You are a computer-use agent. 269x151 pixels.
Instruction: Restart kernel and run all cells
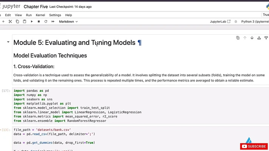[53, 22]
